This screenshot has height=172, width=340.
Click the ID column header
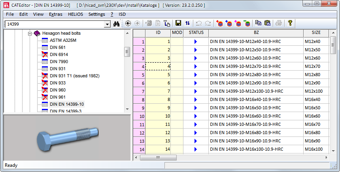click(158, 33)
